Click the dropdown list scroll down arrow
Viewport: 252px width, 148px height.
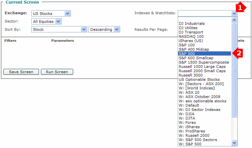pos(234,143)
